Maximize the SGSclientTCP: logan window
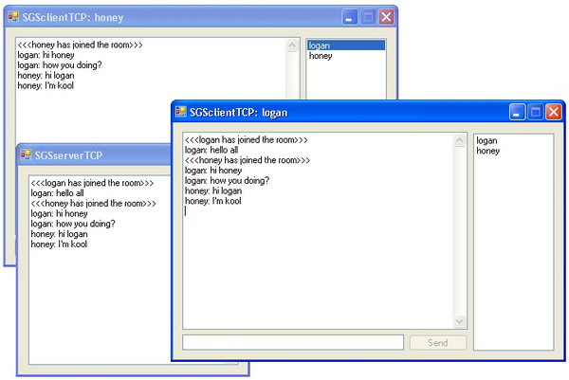 click(536, 112)
